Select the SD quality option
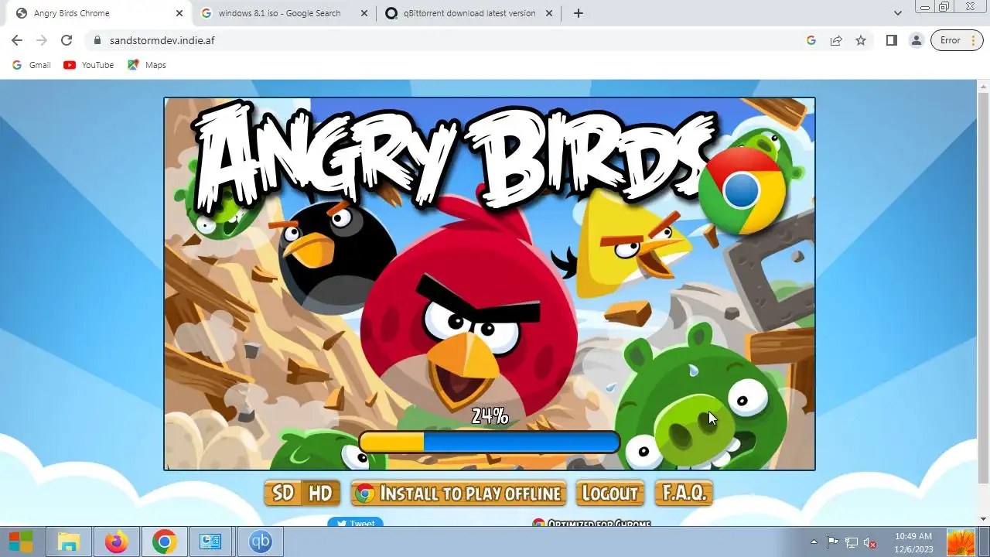This screenshot has width=990, height=557. (x=283, y=494)
